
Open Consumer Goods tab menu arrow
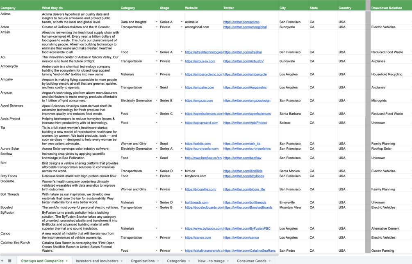click(x=270, y=261)
